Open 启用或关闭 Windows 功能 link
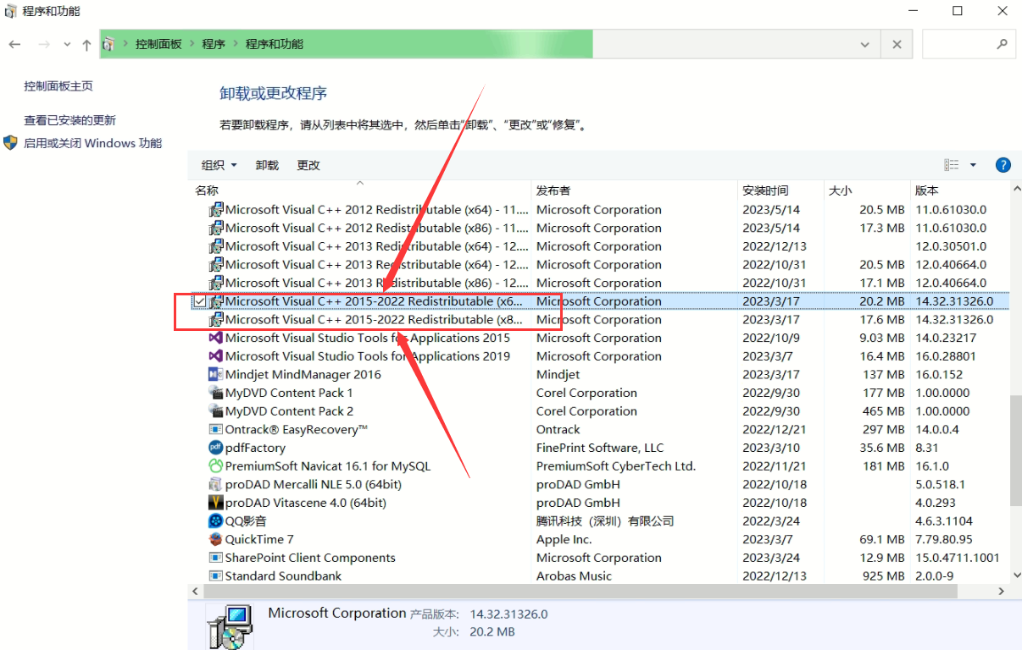Screen dimensions: 1022x650 pyautogui.click(x=92, y=143)
